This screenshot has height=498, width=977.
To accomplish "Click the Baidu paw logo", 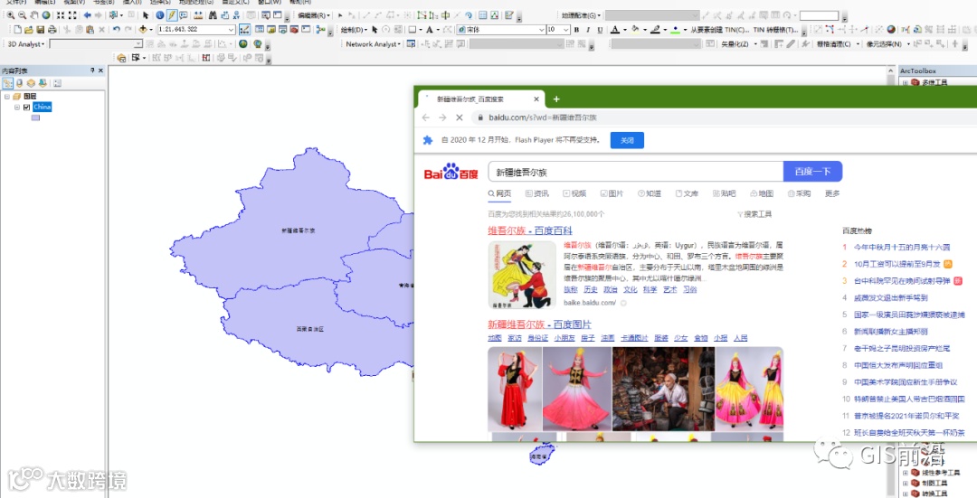I will point(451,172).
